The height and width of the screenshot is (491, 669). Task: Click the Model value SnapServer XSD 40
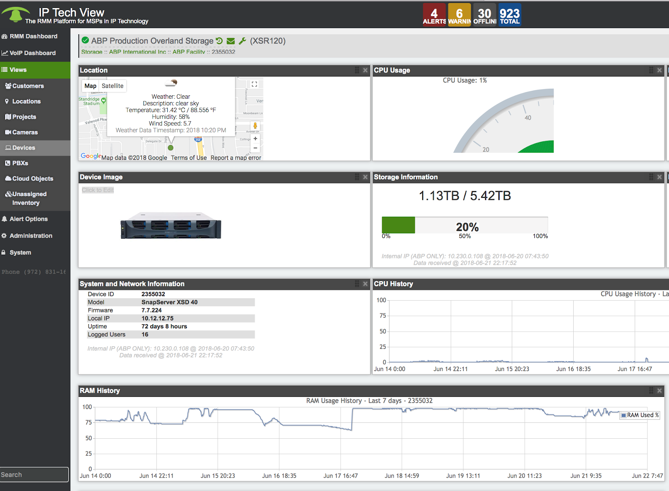point(169,302)
